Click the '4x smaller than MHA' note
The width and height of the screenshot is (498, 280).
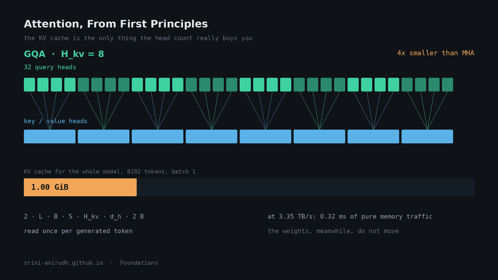click(x=435, y=53)
